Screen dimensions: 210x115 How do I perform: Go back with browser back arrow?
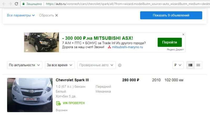[4, 4]
